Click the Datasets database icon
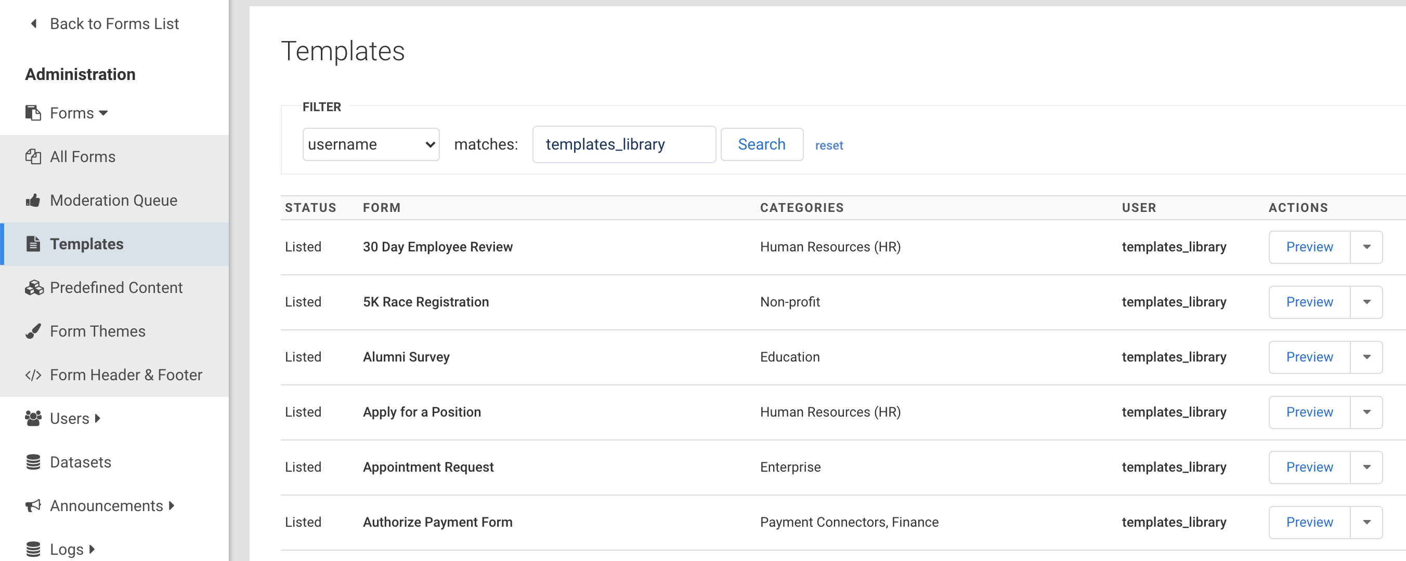 click(x=33, y=462)
